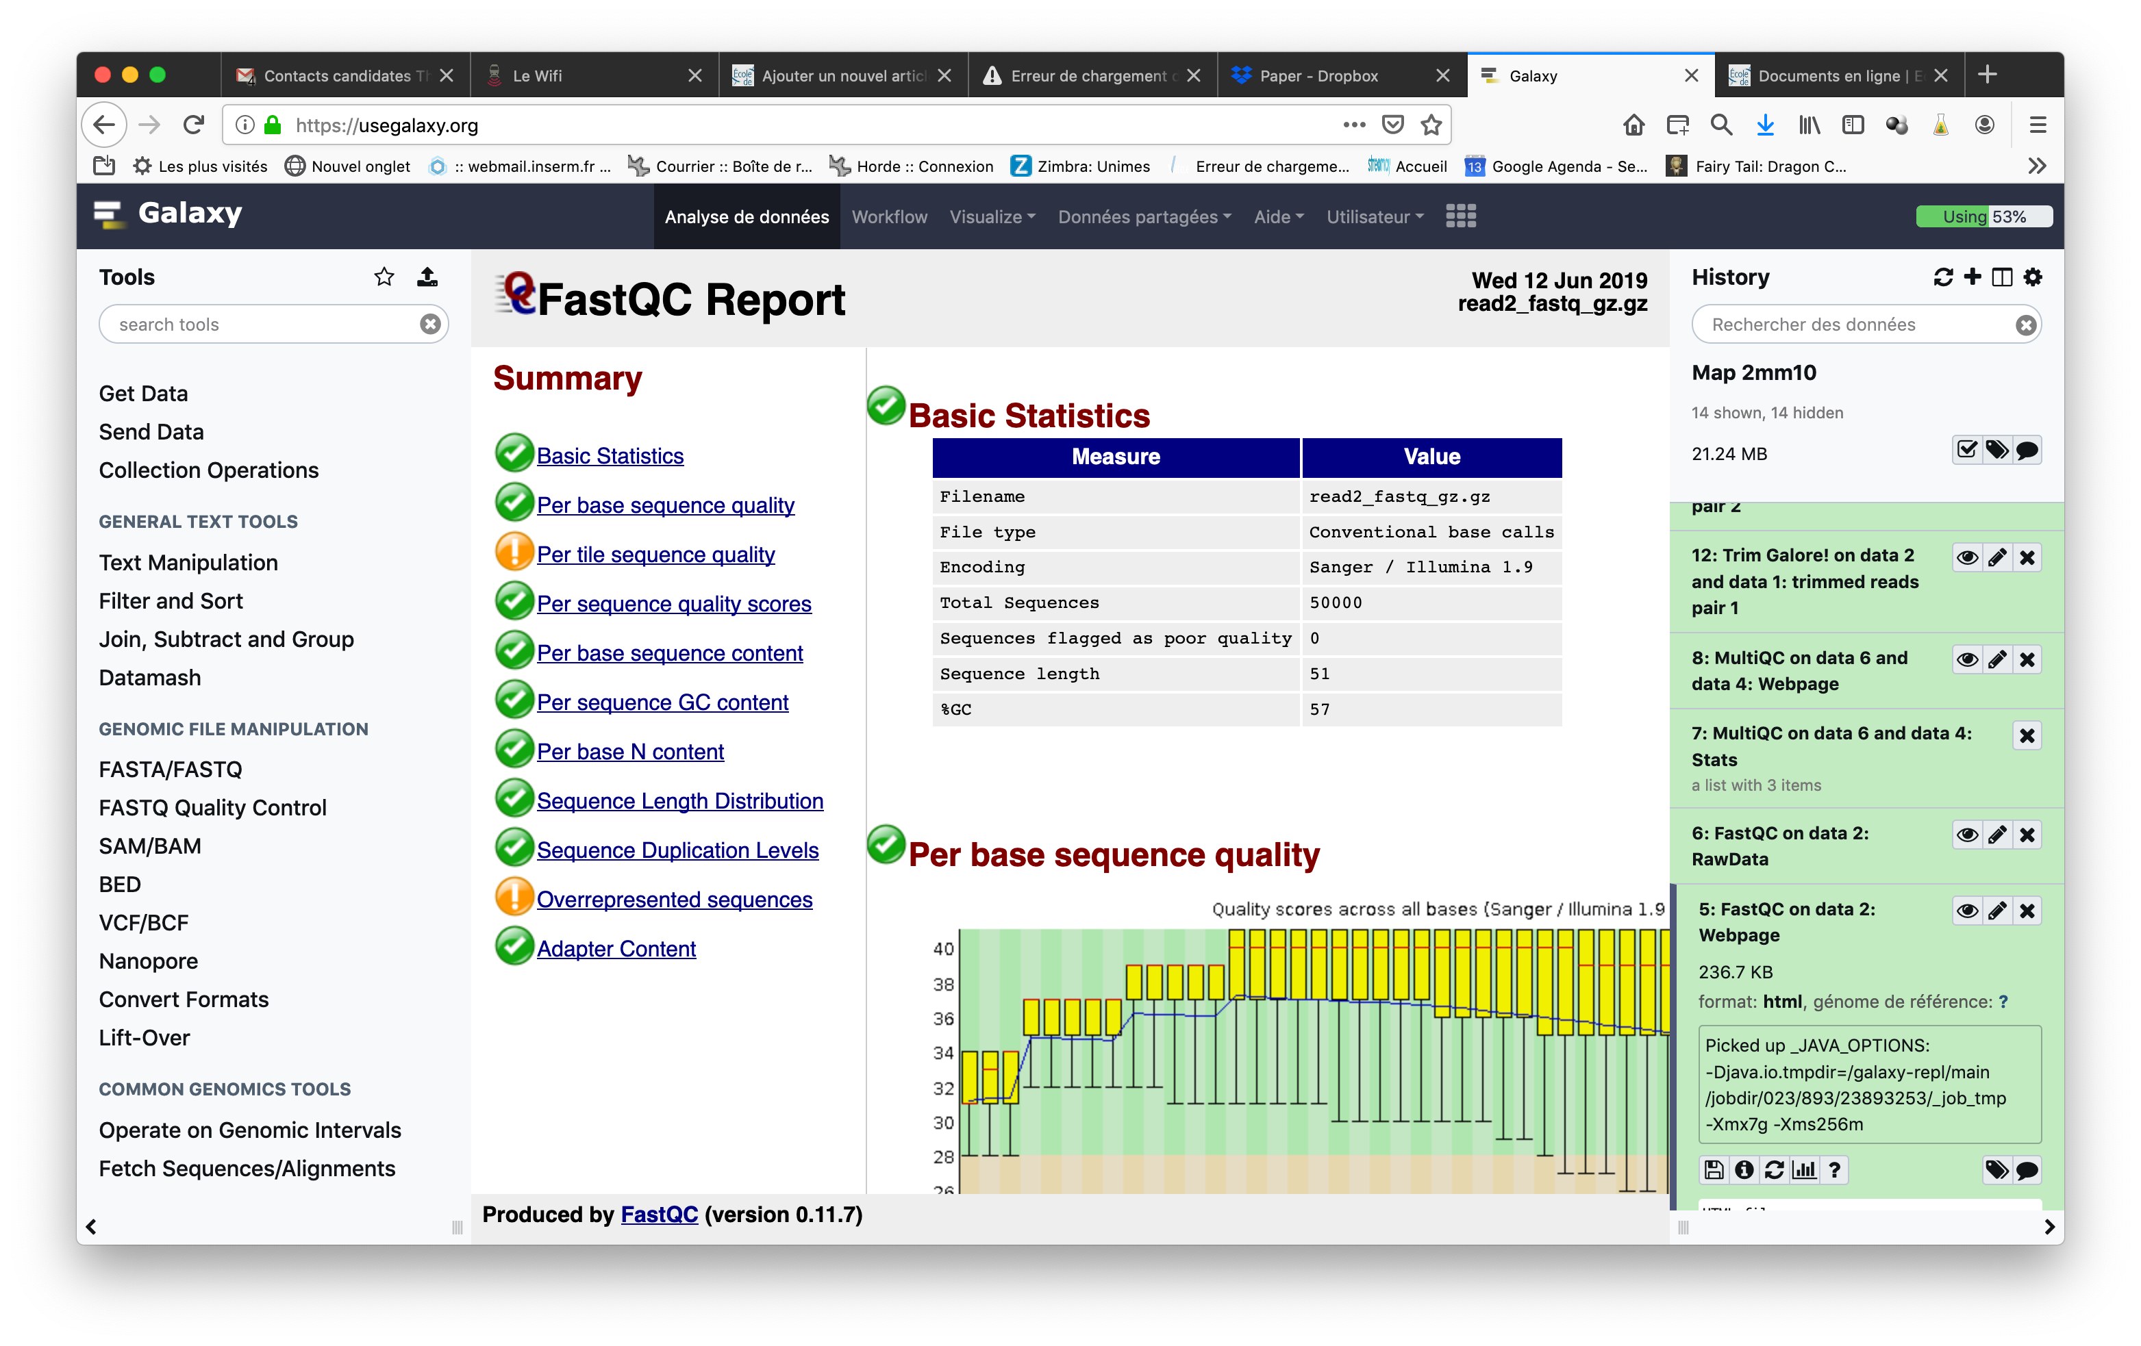Viewport: 2141px width, 1346px height.
Task: Click the favorites star icon in Tools panel
Action: [384, 277]
